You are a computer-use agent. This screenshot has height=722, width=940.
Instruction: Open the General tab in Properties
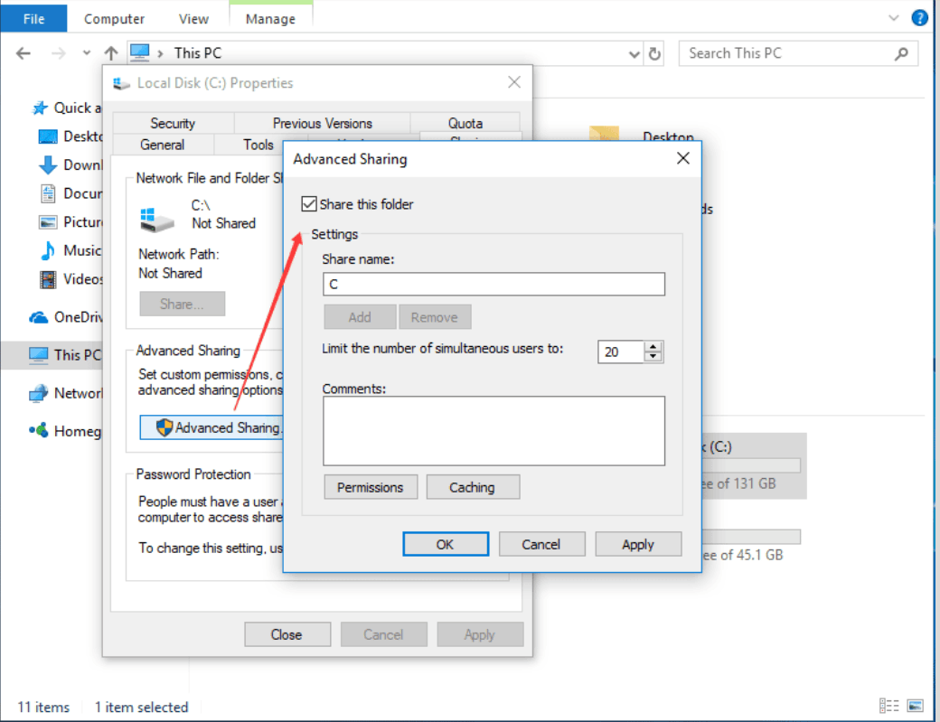(163, 145)
